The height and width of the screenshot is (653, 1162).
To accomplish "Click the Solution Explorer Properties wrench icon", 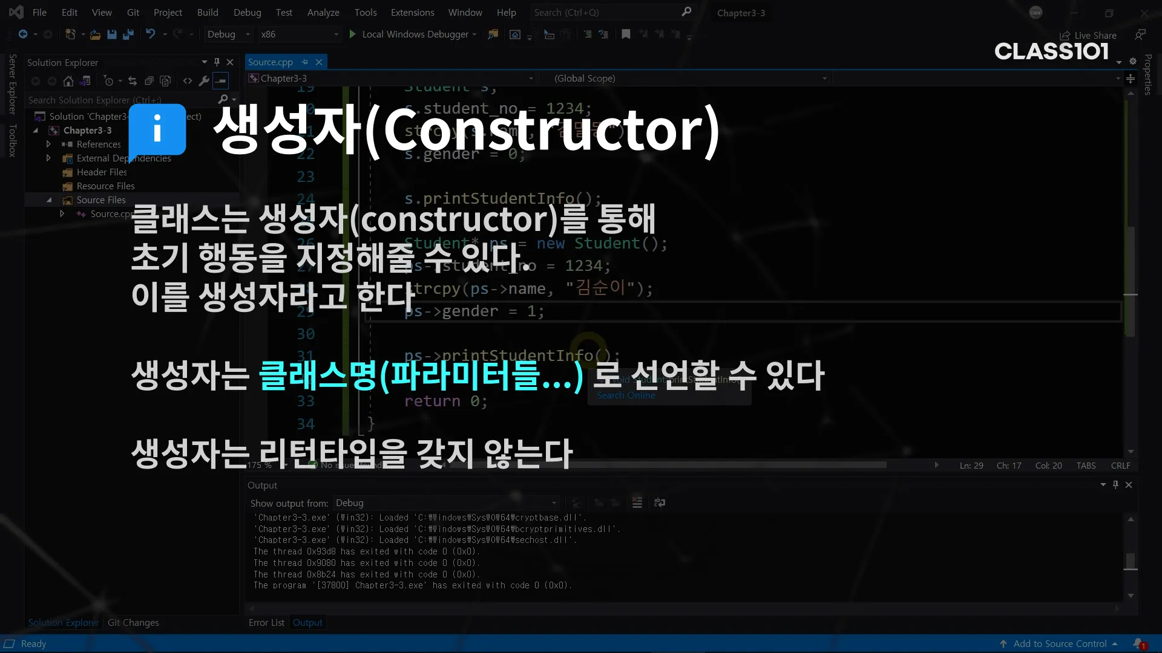I will [204, 81].
